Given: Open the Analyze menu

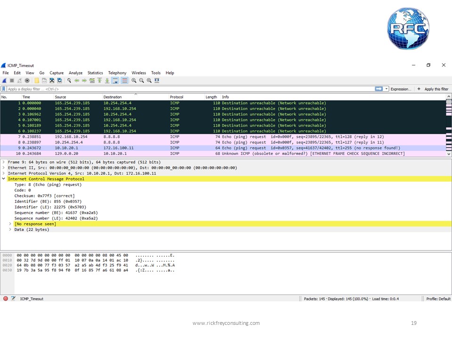Looking at the screenshot, I should point(75,73).
